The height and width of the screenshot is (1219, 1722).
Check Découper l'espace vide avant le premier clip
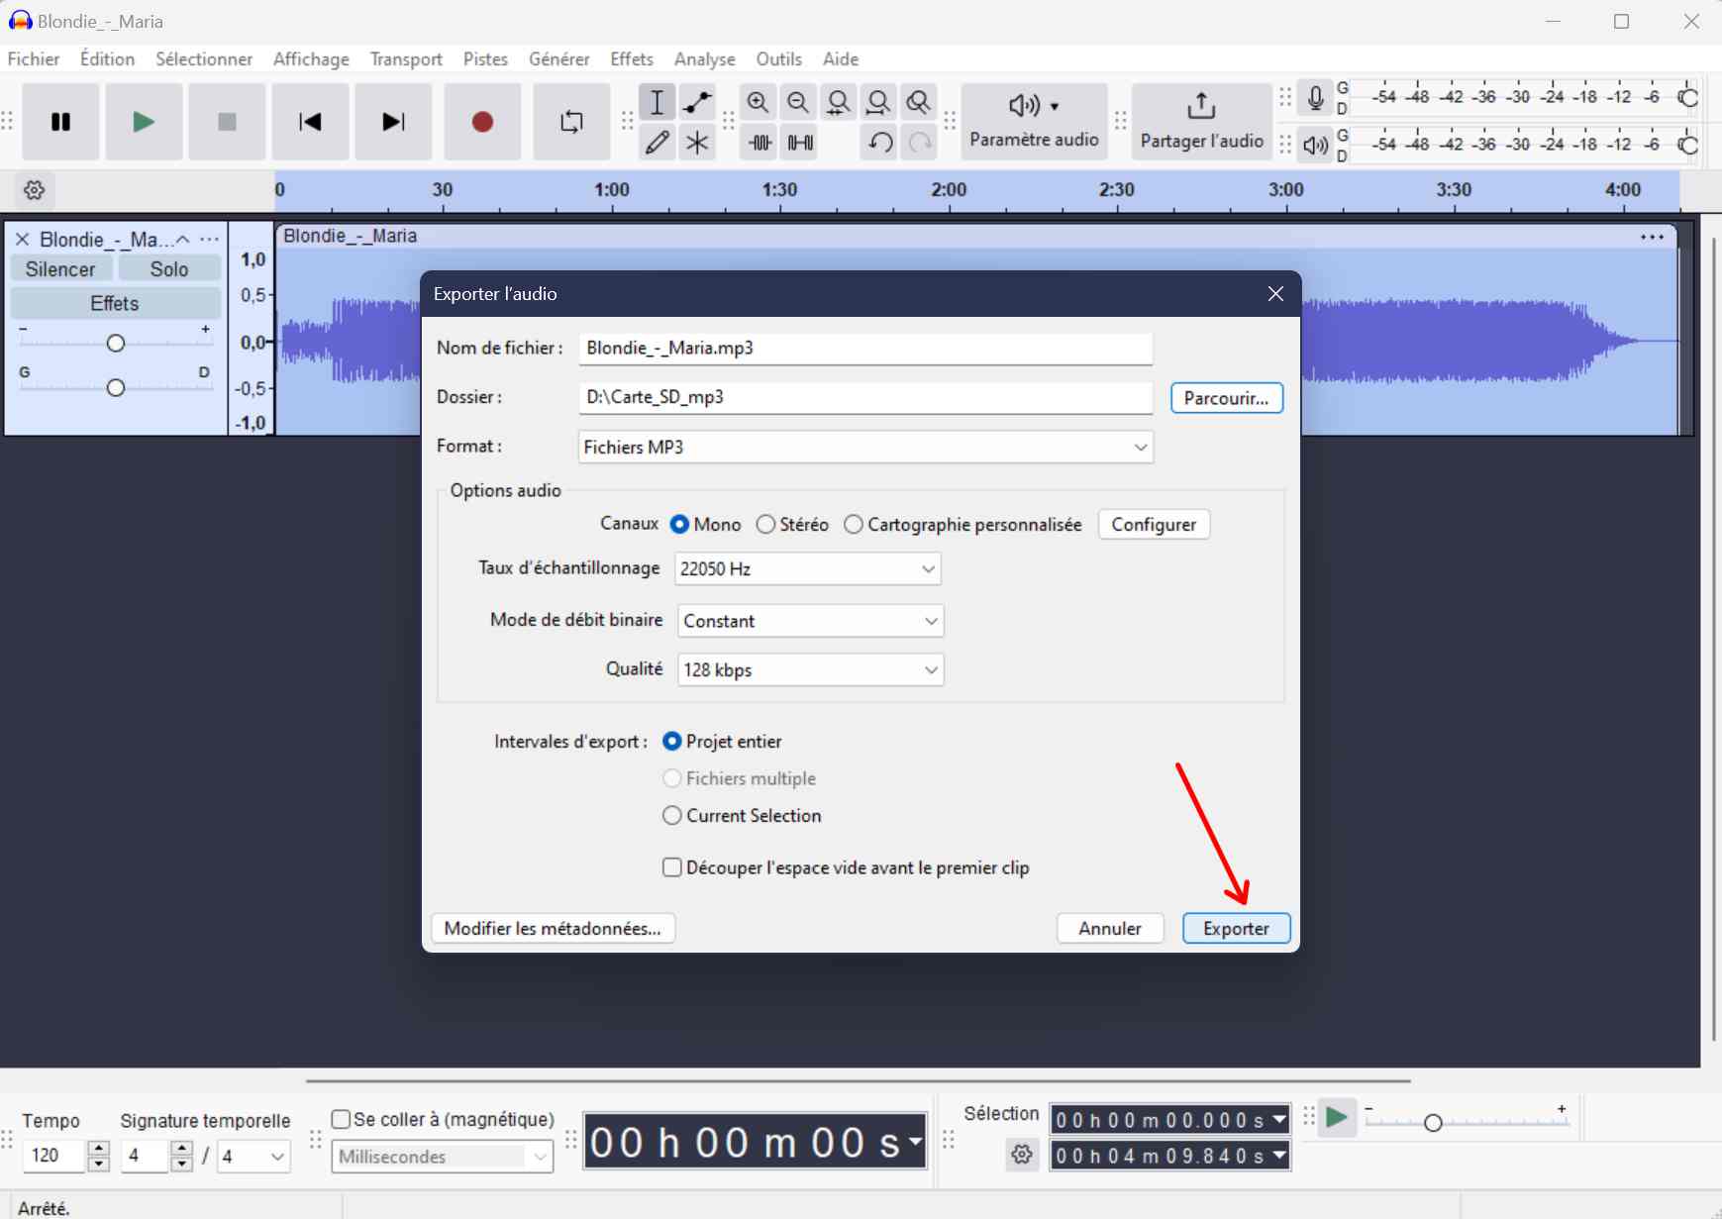point(846,867)
